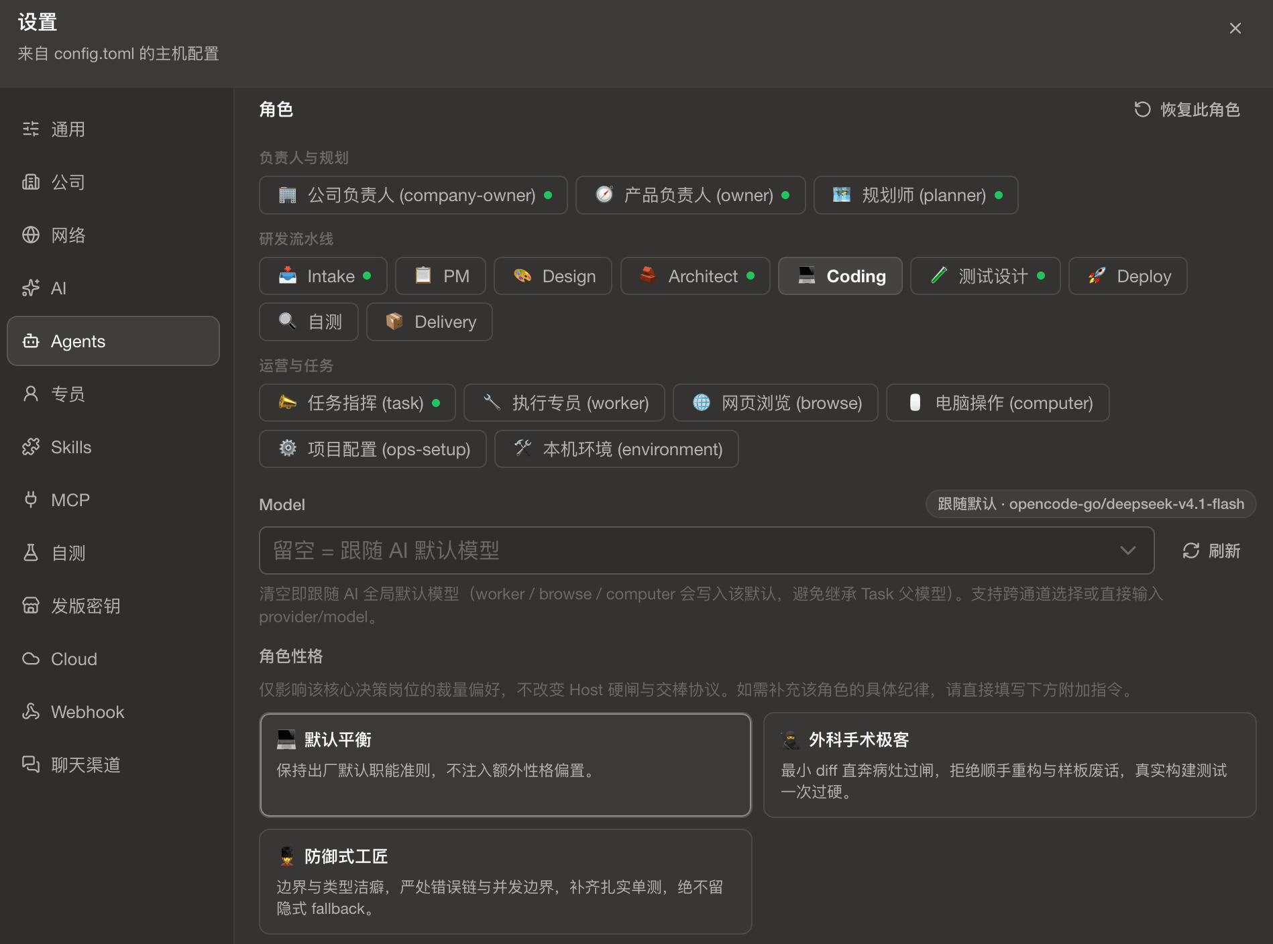Click the Deploy rocket icon
The height and width of the screenshot is (944, 1273).
tap(1097, 276)
